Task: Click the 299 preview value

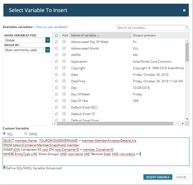Action: point(136,101)
